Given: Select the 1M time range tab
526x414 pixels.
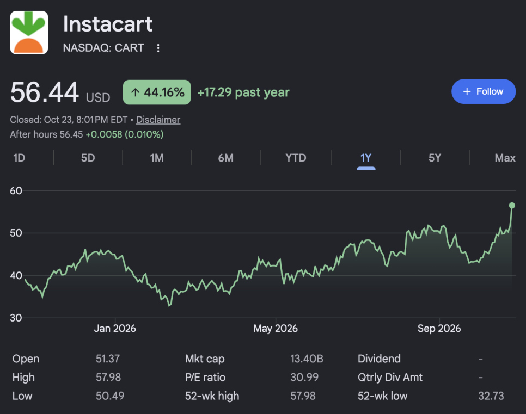Looking at the screenshot, I should (x=157, y=158).
